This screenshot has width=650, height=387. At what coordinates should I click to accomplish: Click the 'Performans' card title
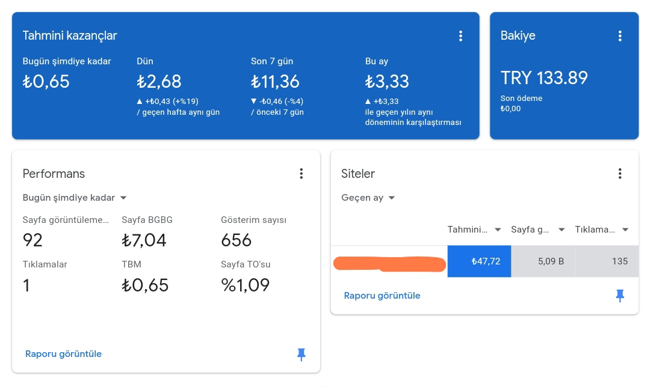coord(54,174)
